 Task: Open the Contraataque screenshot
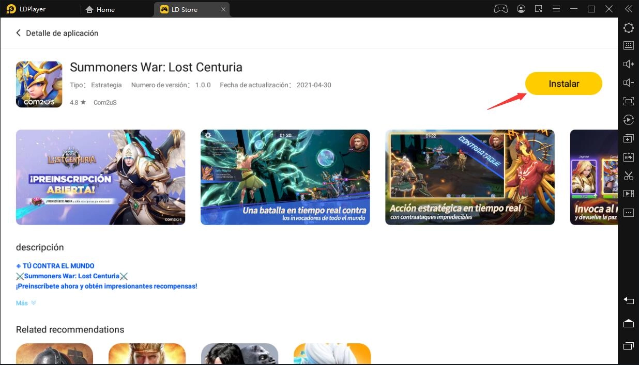tap(469, 177)
